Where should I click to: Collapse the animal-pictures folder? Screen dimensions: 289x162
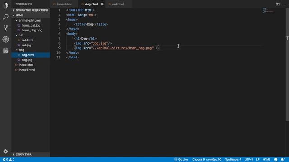(x=31, y=20)
